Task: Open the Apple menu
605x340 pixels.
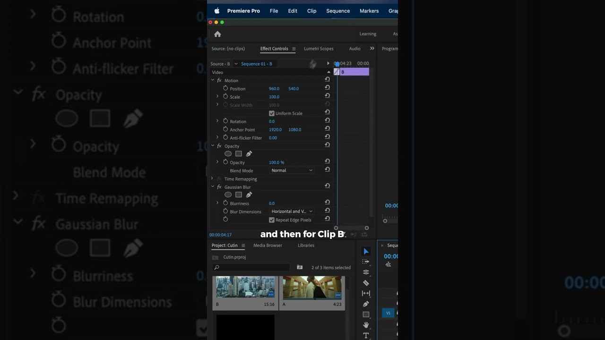Action: pyautogui.click(x=217, y=11)
